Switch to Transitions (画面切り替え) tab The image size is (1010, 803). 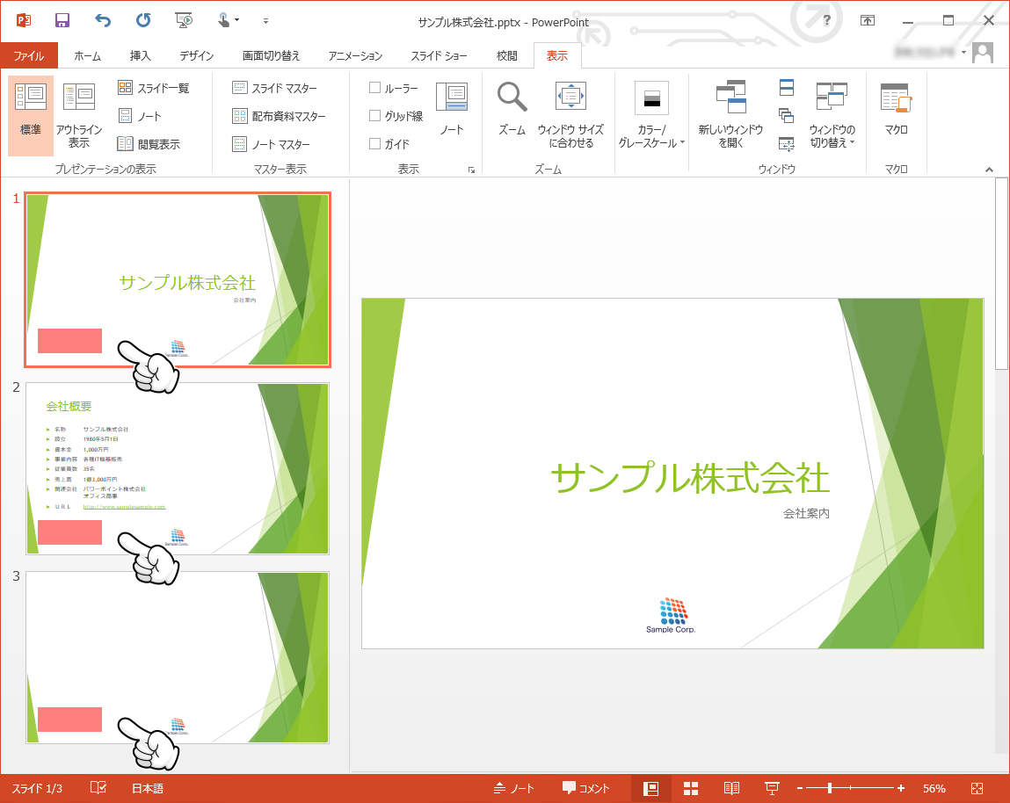pos(271,56)
